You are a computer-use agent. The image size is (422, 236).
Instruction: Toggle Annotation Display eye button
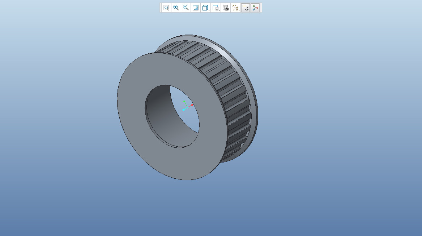(x=246, y=8)
